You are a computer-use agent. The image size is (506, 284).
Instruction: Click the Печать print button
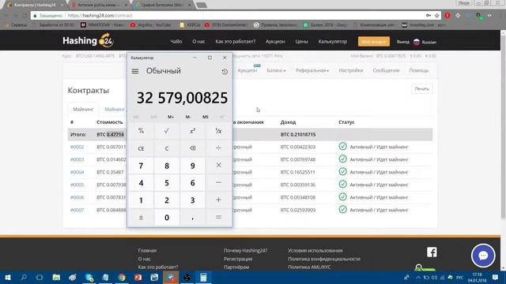[421, 88]
